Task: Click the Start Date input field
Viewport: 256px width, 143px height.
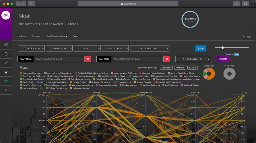Action: tap(59, 59)
